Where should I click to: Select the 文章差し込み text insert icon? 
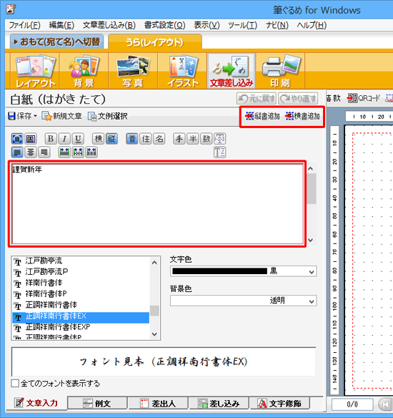pyautogui.click(x=232, y=71)
